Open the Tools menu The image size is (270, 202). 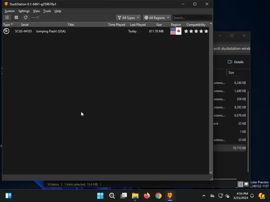click(47, 11)
